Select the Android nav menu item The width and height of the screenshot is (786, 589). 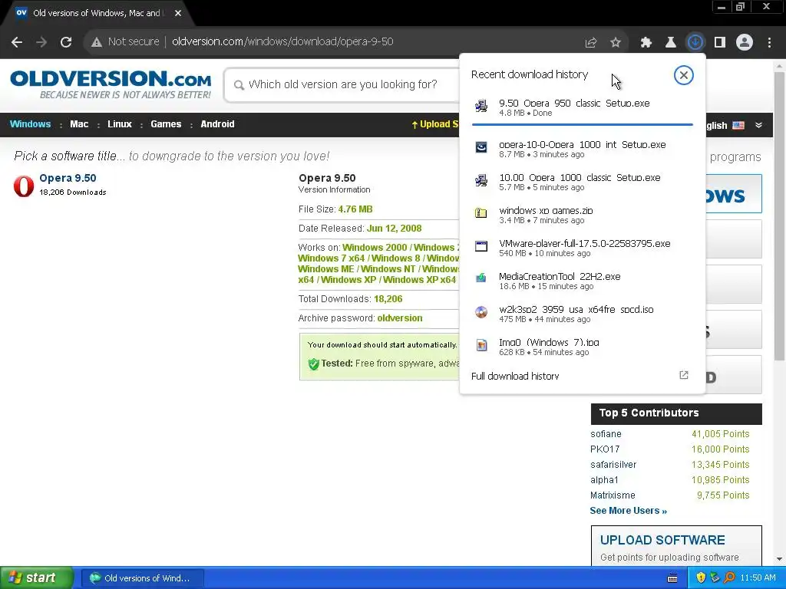(x=217, y=124)
